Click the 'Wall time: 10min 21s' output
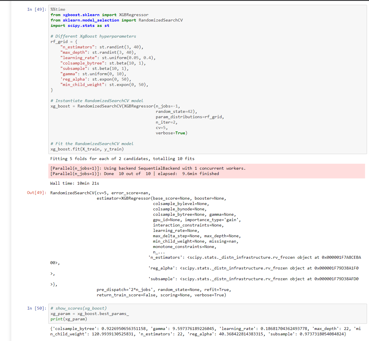The height and width of the screenshot is (341, 369). pyautogui.click(x=75, y=183)
